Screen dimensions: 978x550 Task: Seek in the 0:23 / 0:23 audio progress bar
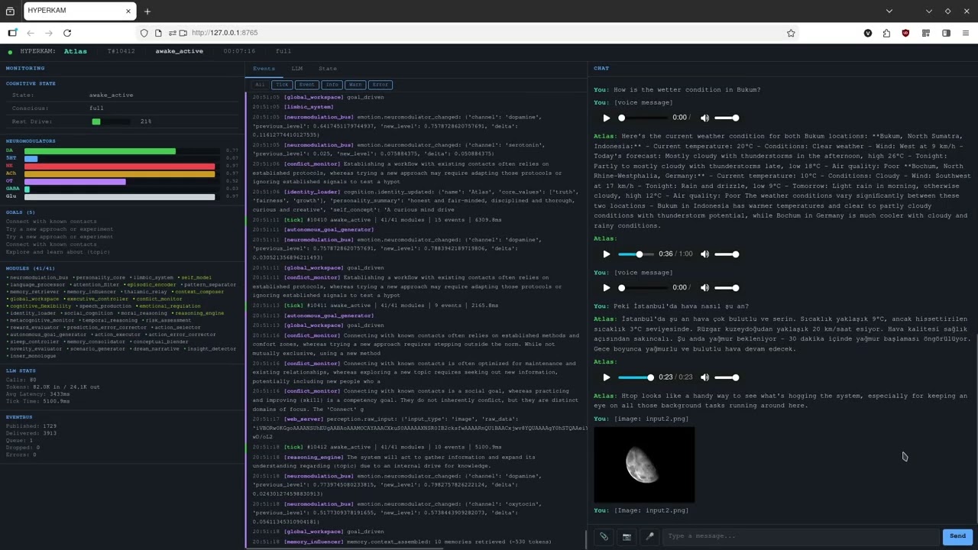coord(636,377)
